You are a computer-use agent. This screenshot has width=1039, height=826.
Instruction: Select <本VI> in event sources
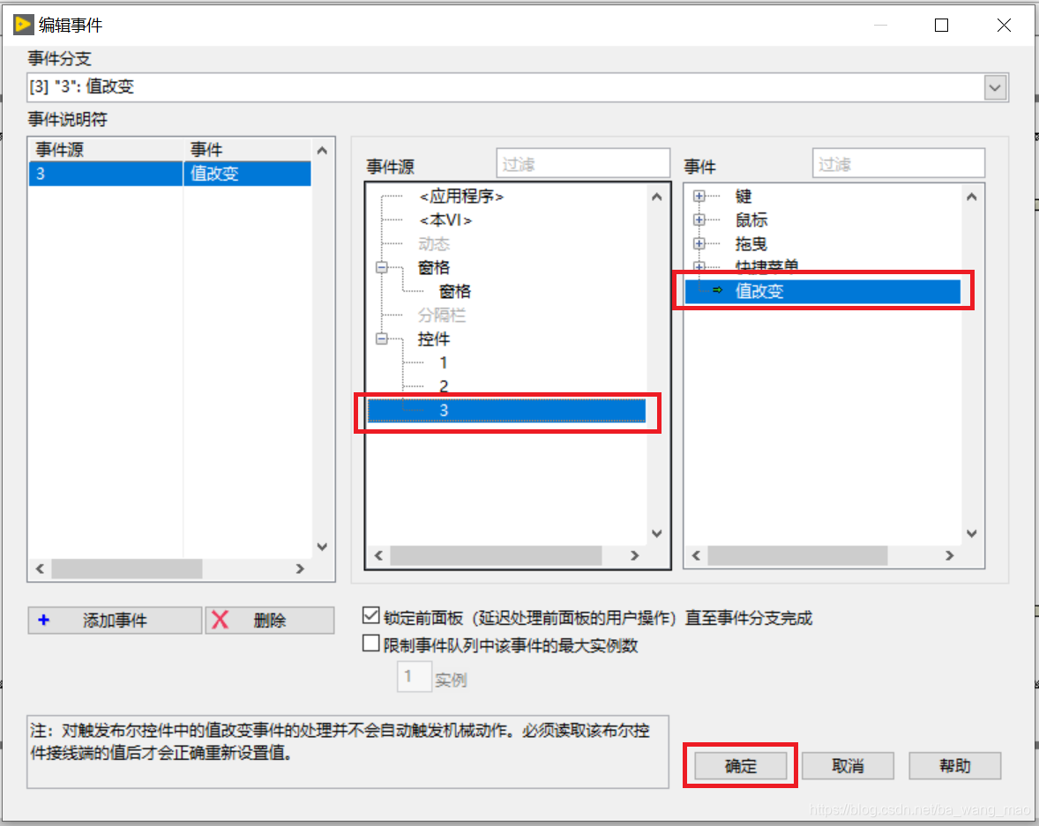point(445,220)
